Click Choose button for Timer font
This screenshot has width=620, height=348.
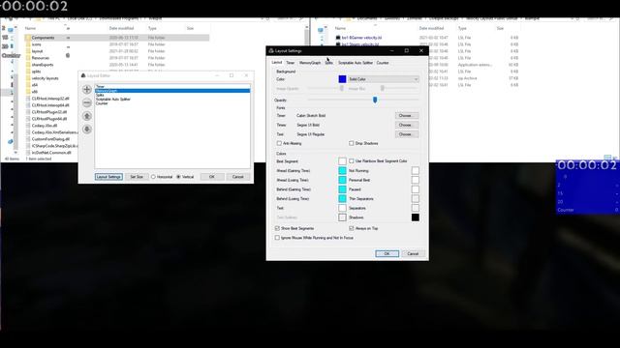tap(406, 116)
